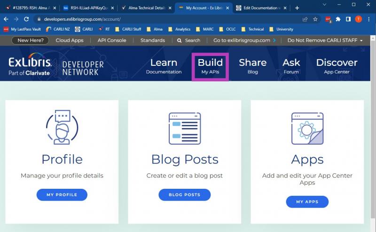Open the MARC bookmark folder
This screenshot has width=376, height=232.
[204, 29]
